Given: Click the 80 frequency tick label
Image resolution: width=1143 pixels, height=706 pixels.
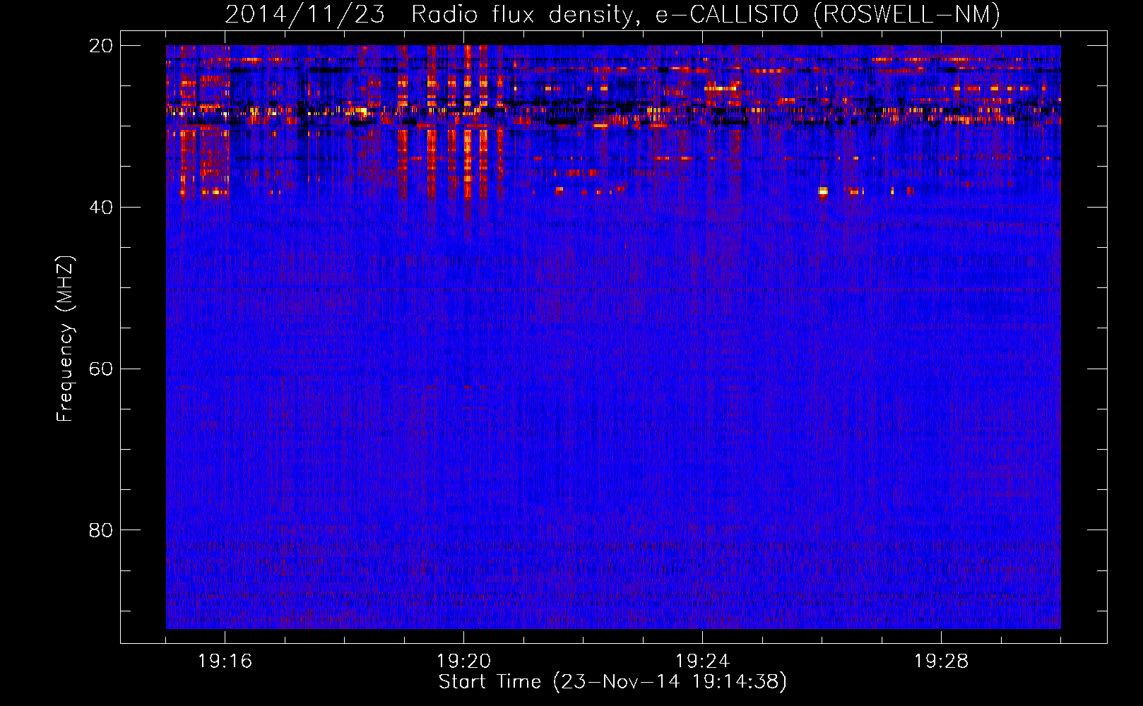Looking at the screenshot, I should [x=101, y=530].
